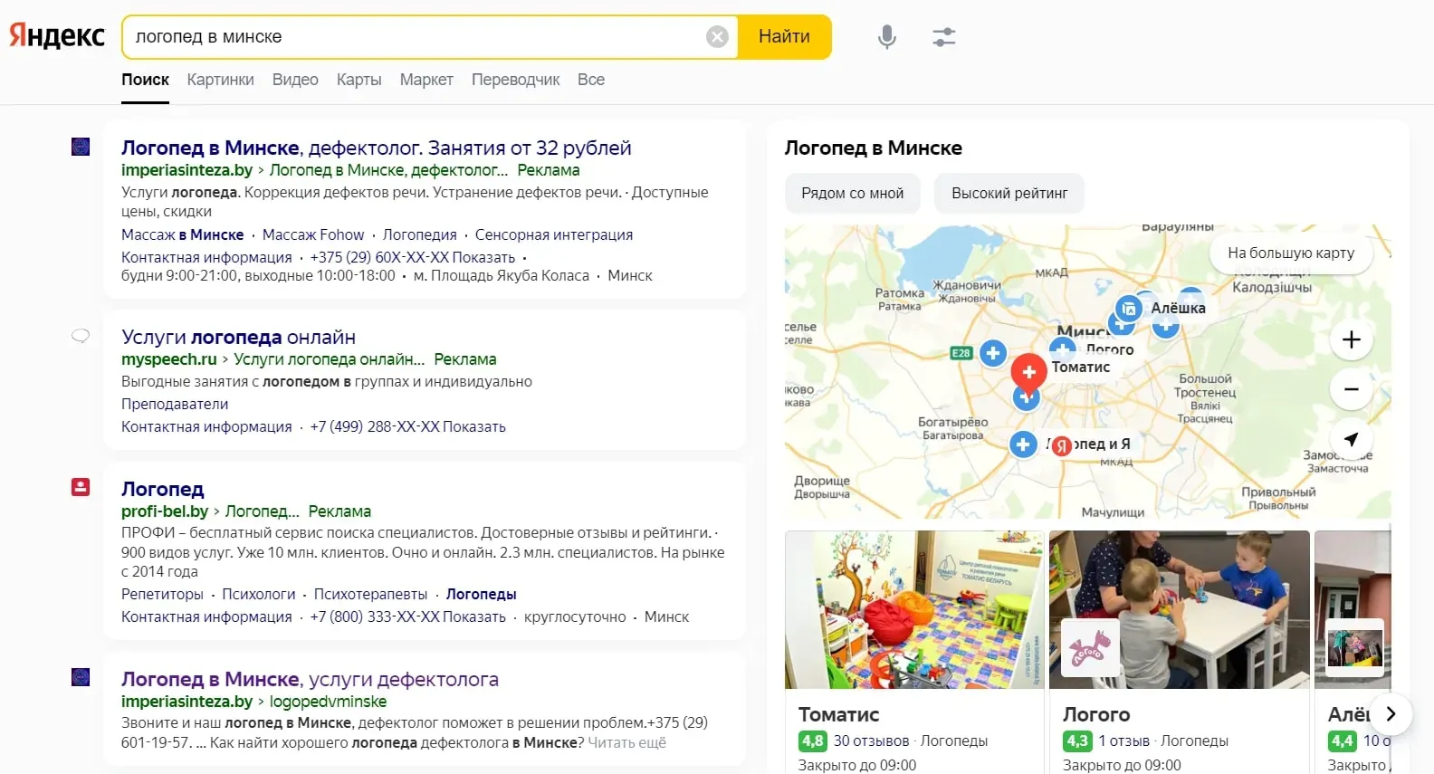This screenshot has width=1434, height=774.
Task: Open the 'Массаж в Минске' sitelink
Action: click(183, 234)
